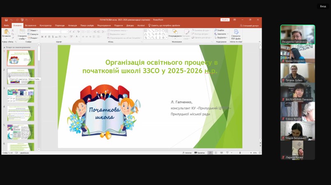Toggle the Notes (Нотатки) pane
The image size is (331, 185).
click(x=188, y=153)
